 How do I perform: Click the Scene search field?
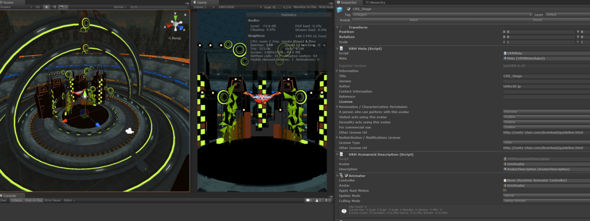click(x=159, y=7)
